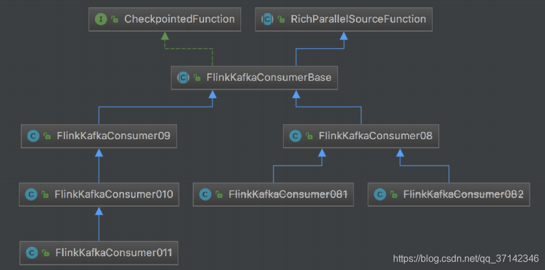Click the class icon of FlinkKafkaConsumer082
Viewport: 545px width, 270px height.
pos(380,195)
